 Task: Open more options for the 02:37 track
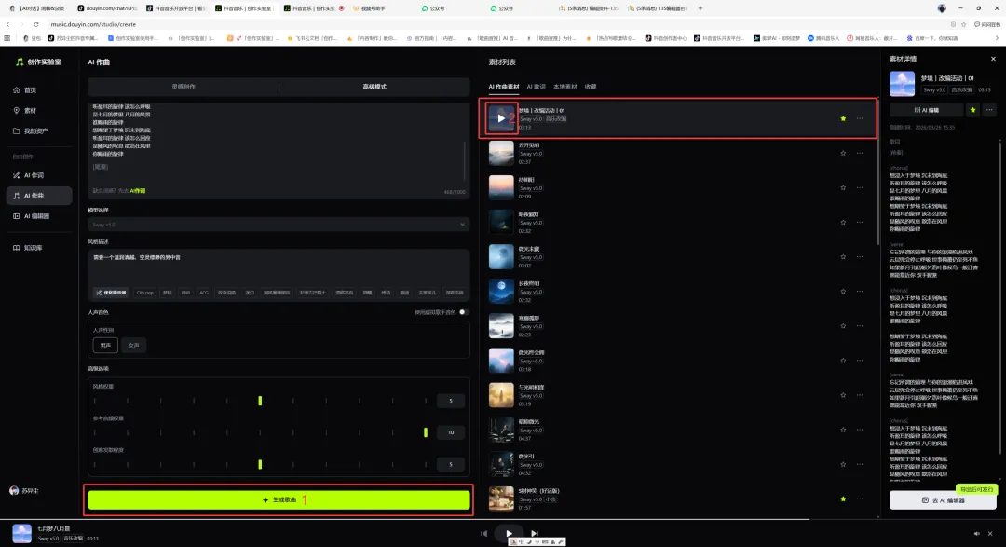pos(860,153)
